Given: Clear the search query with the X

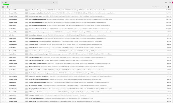Looking at the screenshot, I should tap(53, 3).
